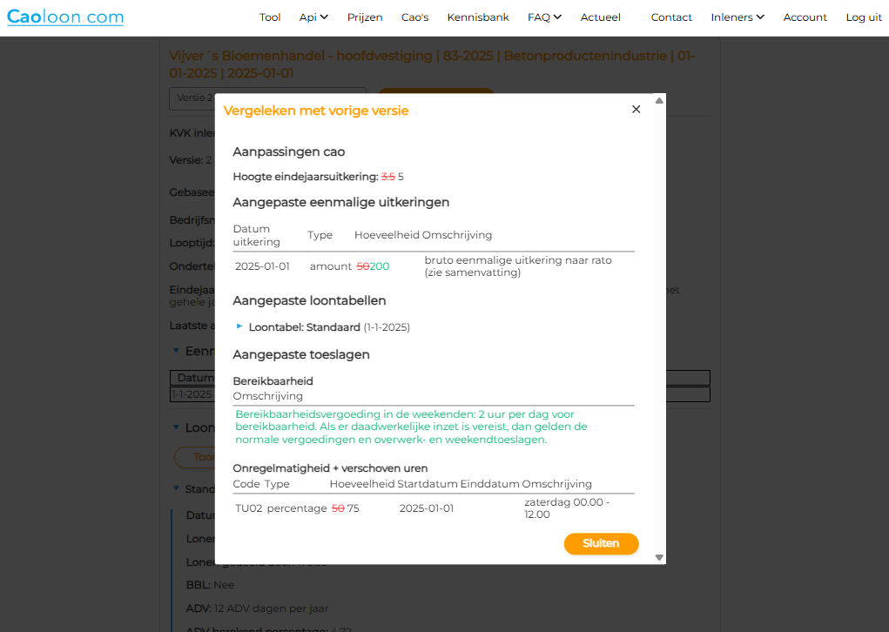Expand the FAQ dropdown menu
The image size is (889, 632).
pyautogui.click(x=544, y=17)
